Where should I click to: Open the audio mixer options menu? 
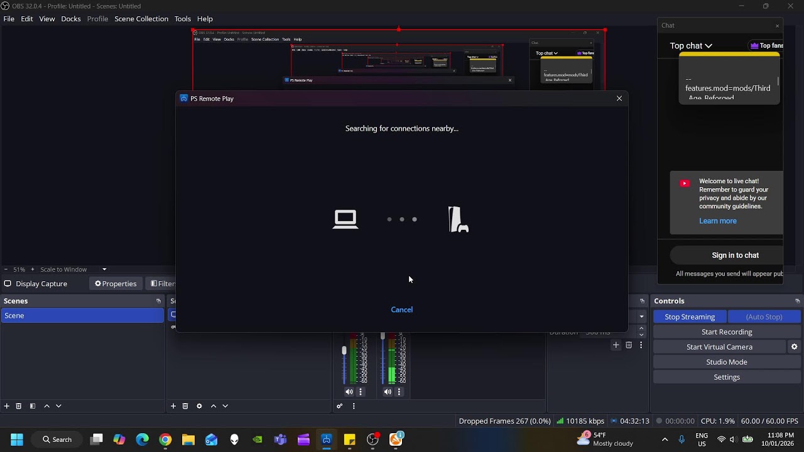click(x=354, y=406)
